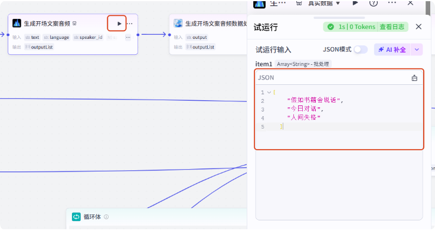
Task: Select the str.text input chip
Action: [x=32, y=37]
